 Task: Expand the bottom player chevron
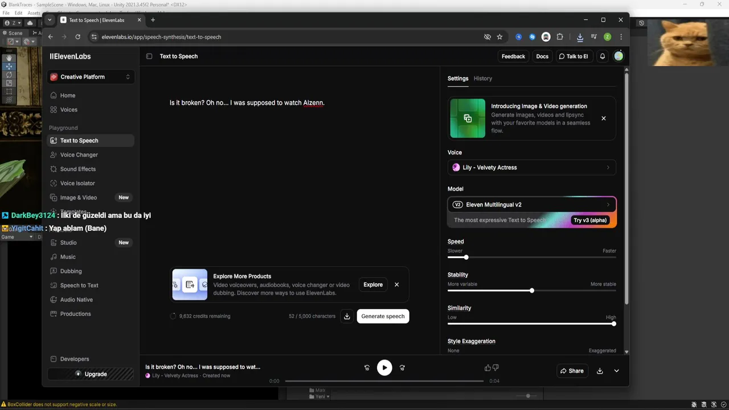616,371
